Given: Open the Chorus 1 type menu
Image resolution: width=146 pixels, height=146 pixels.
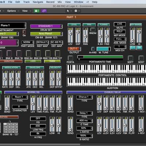Looking at the screenshot, I should point(84,97).
